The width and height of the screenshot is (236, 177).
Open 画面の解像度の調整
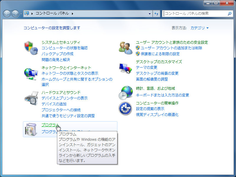(x=152, y=79)
